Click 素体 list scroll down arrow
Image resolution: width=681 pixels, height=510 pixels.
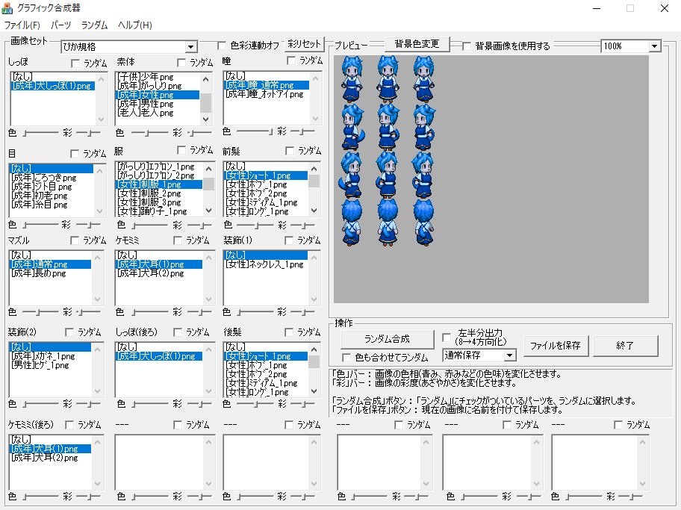[x=206, y=119]
